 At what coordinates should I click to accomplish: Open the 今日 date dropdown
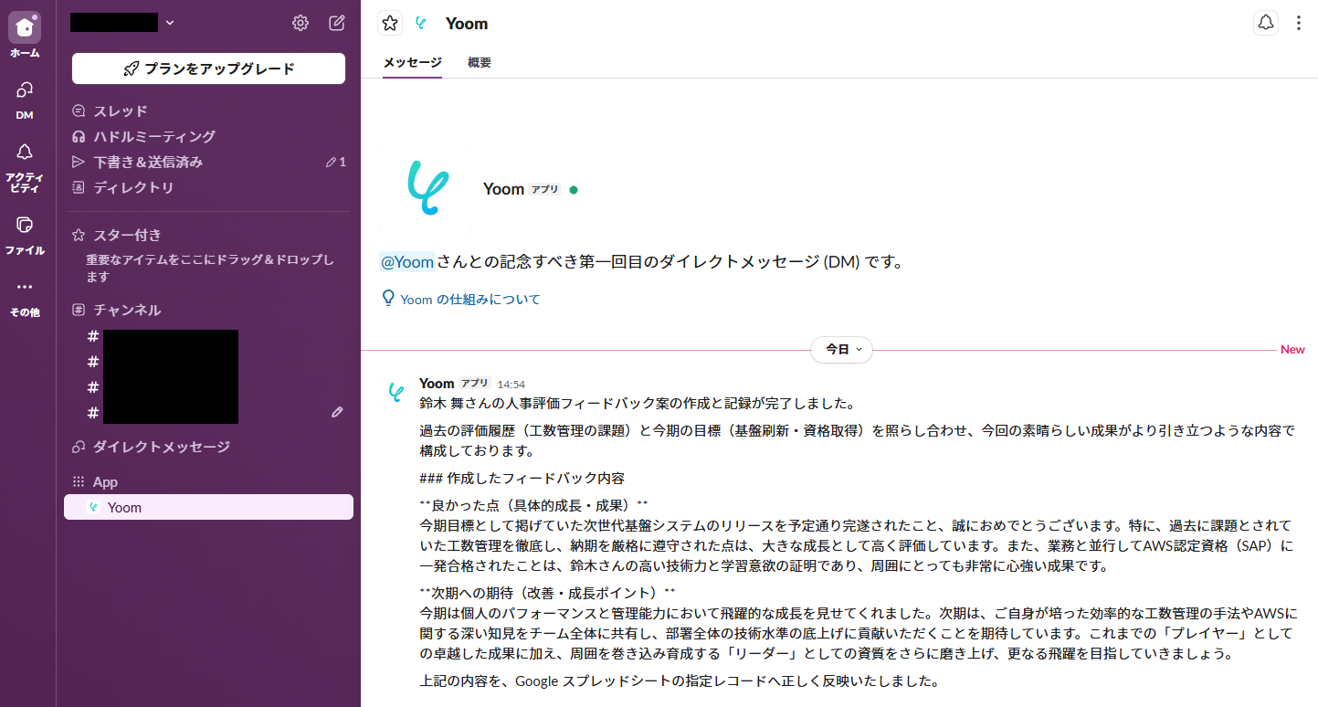click(x=841, y=350)
